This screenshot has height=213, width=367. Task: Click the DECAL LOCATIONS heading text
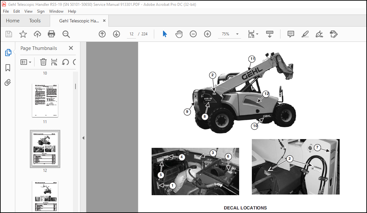(245, 208)
